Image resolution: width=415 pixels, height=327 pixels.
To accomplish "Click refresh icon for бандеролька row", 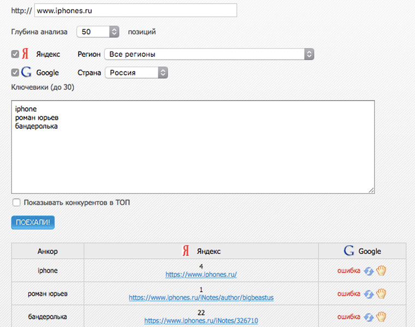I will tap(369, 317).
